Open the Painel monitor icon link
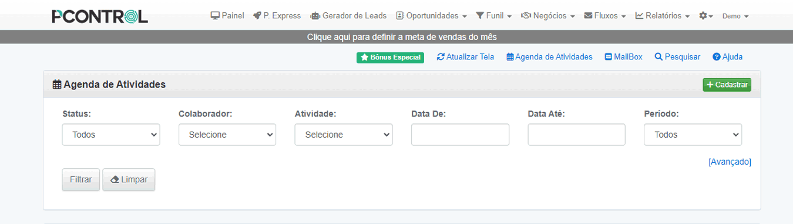This screenshot has height=224, width=793. [x=215, y=16]
